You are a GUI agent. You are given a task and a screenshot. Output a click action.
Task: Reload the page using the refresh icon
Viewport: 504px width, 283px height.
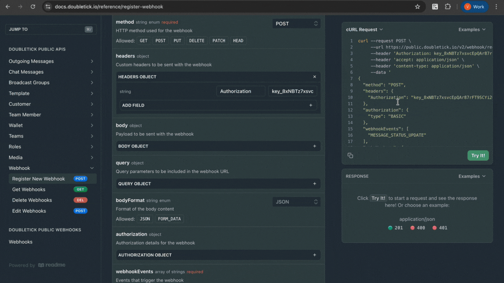pyautogui.click(x=33, y=7)
